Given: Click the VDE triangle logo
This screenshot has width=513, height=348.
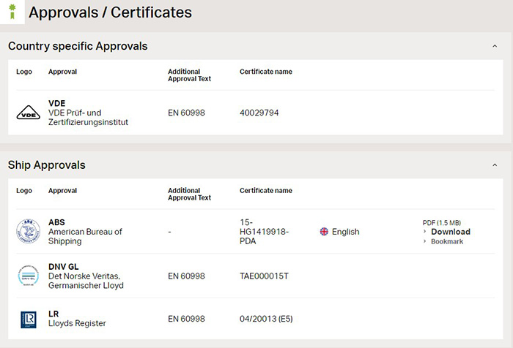Looking at the screenshot, I should point(29,113).
